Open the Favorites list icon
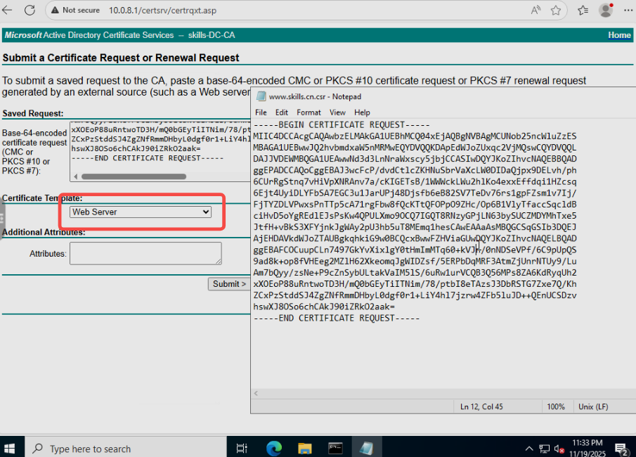The height and width of the screenshot is (457, 636). (x=583, y=10)
